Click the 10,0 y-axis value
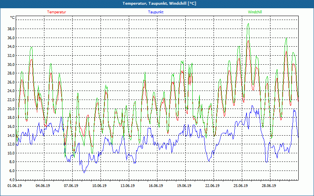The image size is (314, 196). click(x=11, y=153)
